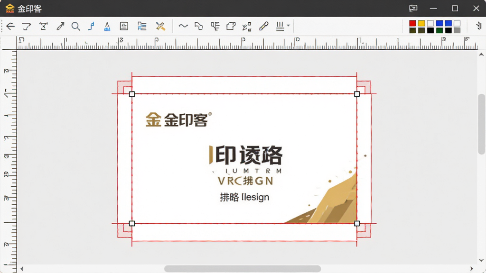Image resolution: width=486 pixels, height=273 pixels.
Task: Pick the red color swatch
Action: pyautogui.click(x=412, y=24)
